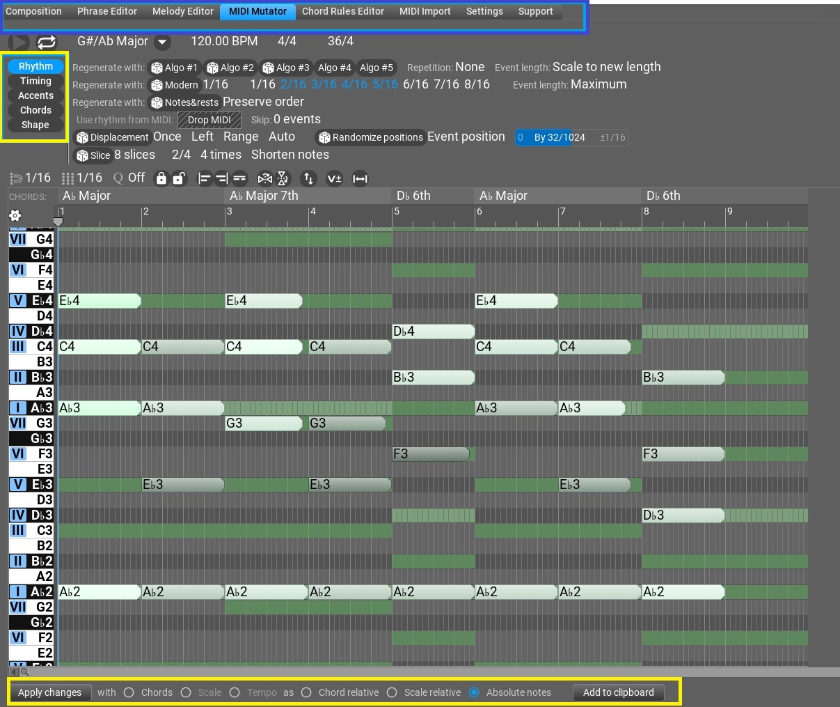Click the flip horizontally icon

(x=264, y=178)
